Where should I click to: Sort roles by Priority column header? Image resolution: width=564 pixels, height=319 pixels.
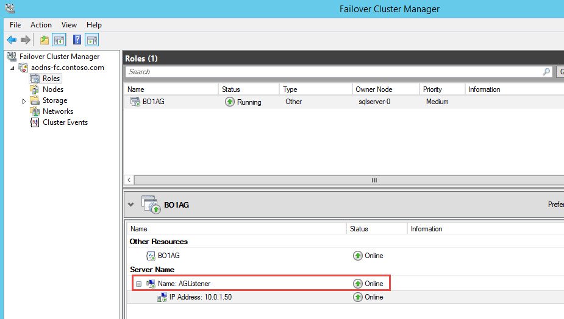442,89
